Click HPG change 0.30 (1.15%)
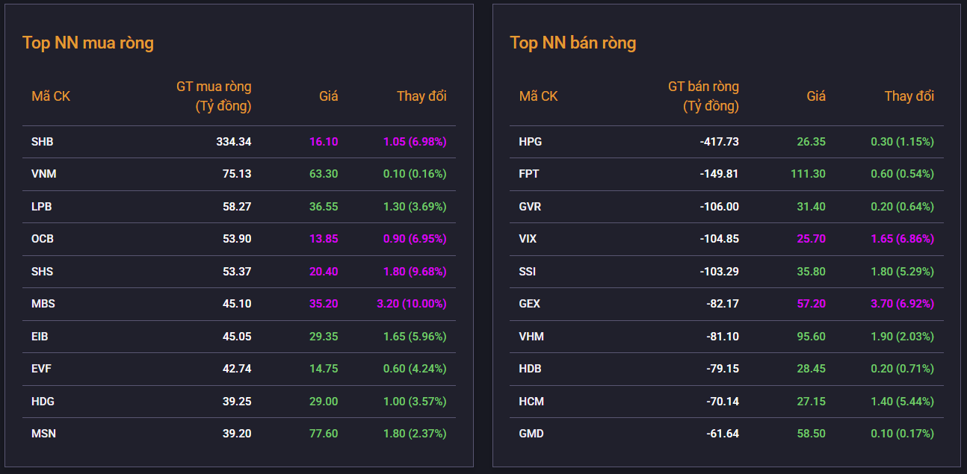 coord(903,141)
